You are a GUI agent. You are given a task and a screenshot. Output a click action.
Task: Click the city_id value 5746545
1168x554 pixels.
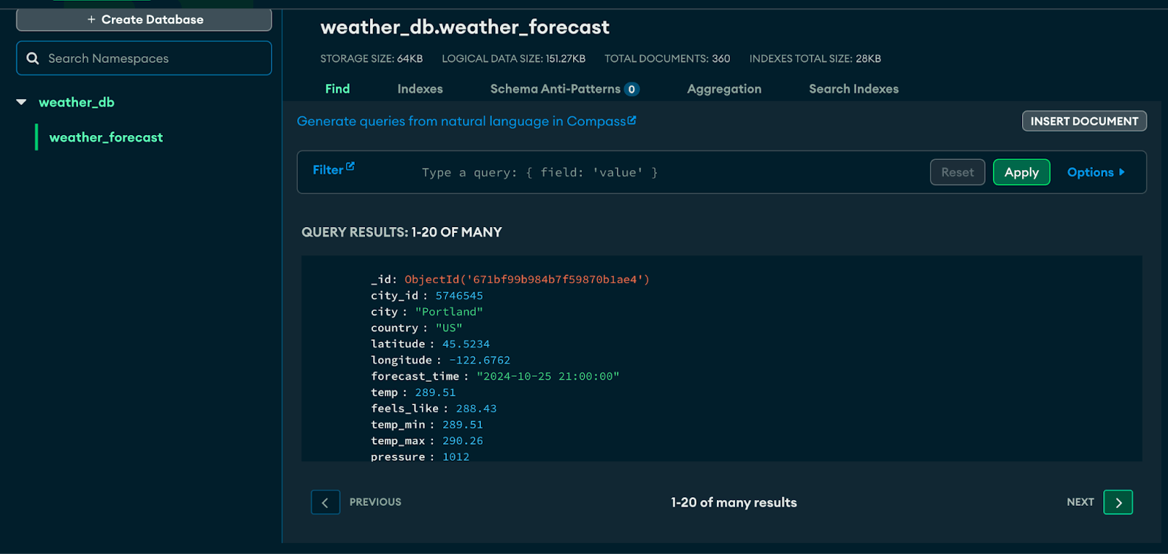[459, 296]
